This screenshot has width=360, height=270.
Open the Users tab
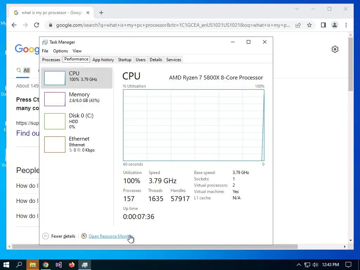(x=141, y=60)
